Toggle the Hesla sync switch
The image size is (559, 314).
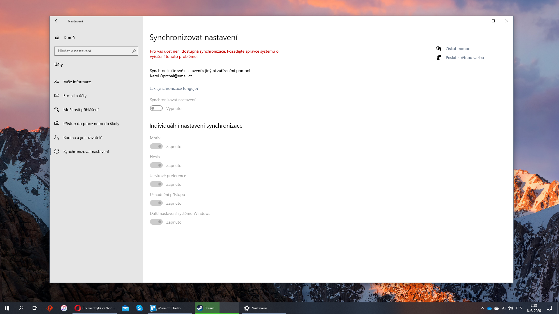(x=156, y=165)
